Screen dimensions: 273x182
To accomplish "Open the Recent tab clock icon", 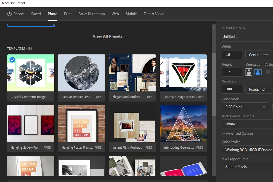I will 9,14.
